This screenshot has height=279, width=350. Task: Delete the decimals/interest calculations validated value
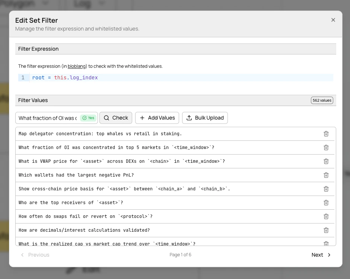pyautogui.click(x=326, y=230)
